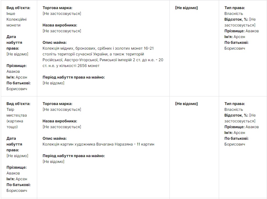The image size is (267, 199).
Task: Click bold '[Не відомо]' value in artwork row
Action: pyautogui.click(x=186, y=104)
